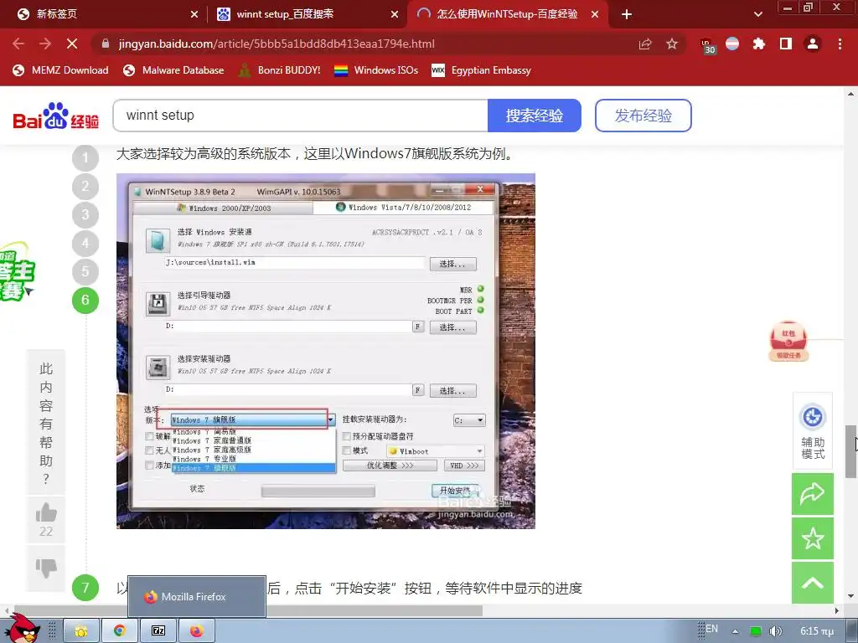Close the 新标签页 tab
Screen dimensions: 858x643
194,15
